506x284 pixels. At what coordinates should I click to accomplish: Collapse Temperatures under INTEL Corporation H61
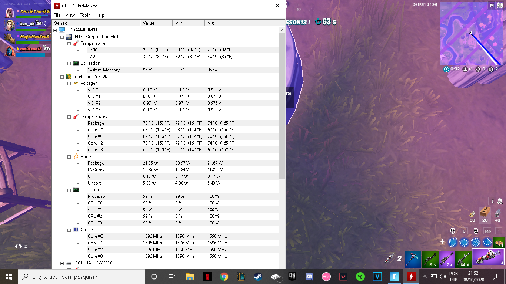[69, 43]
